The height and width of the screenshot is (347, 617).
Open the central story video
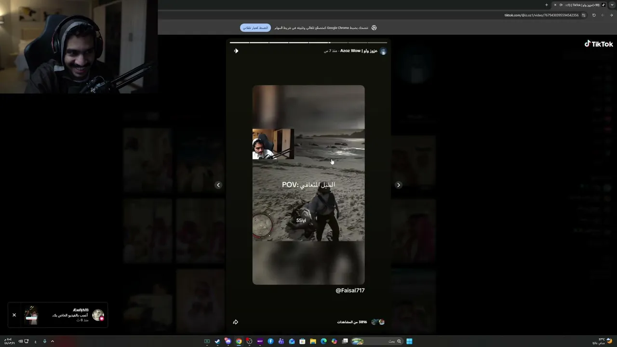pyautogui.click(x=308, y=185)
